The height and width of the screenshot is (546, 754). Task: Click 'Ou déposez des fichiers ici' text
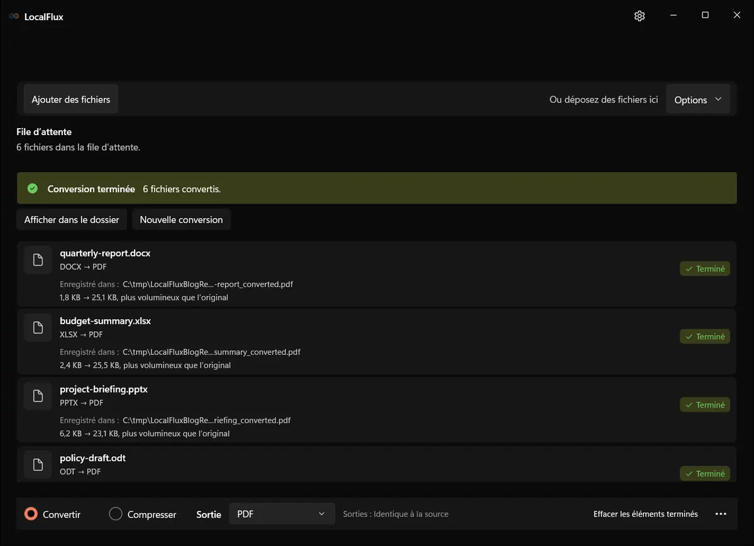point(604,100)
